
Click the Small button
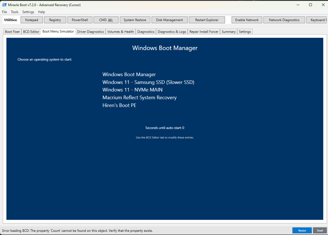[x=320, y=230]
